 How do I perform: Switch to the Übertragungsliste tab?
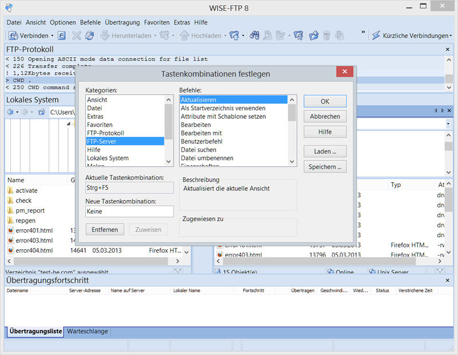point(35,332)
